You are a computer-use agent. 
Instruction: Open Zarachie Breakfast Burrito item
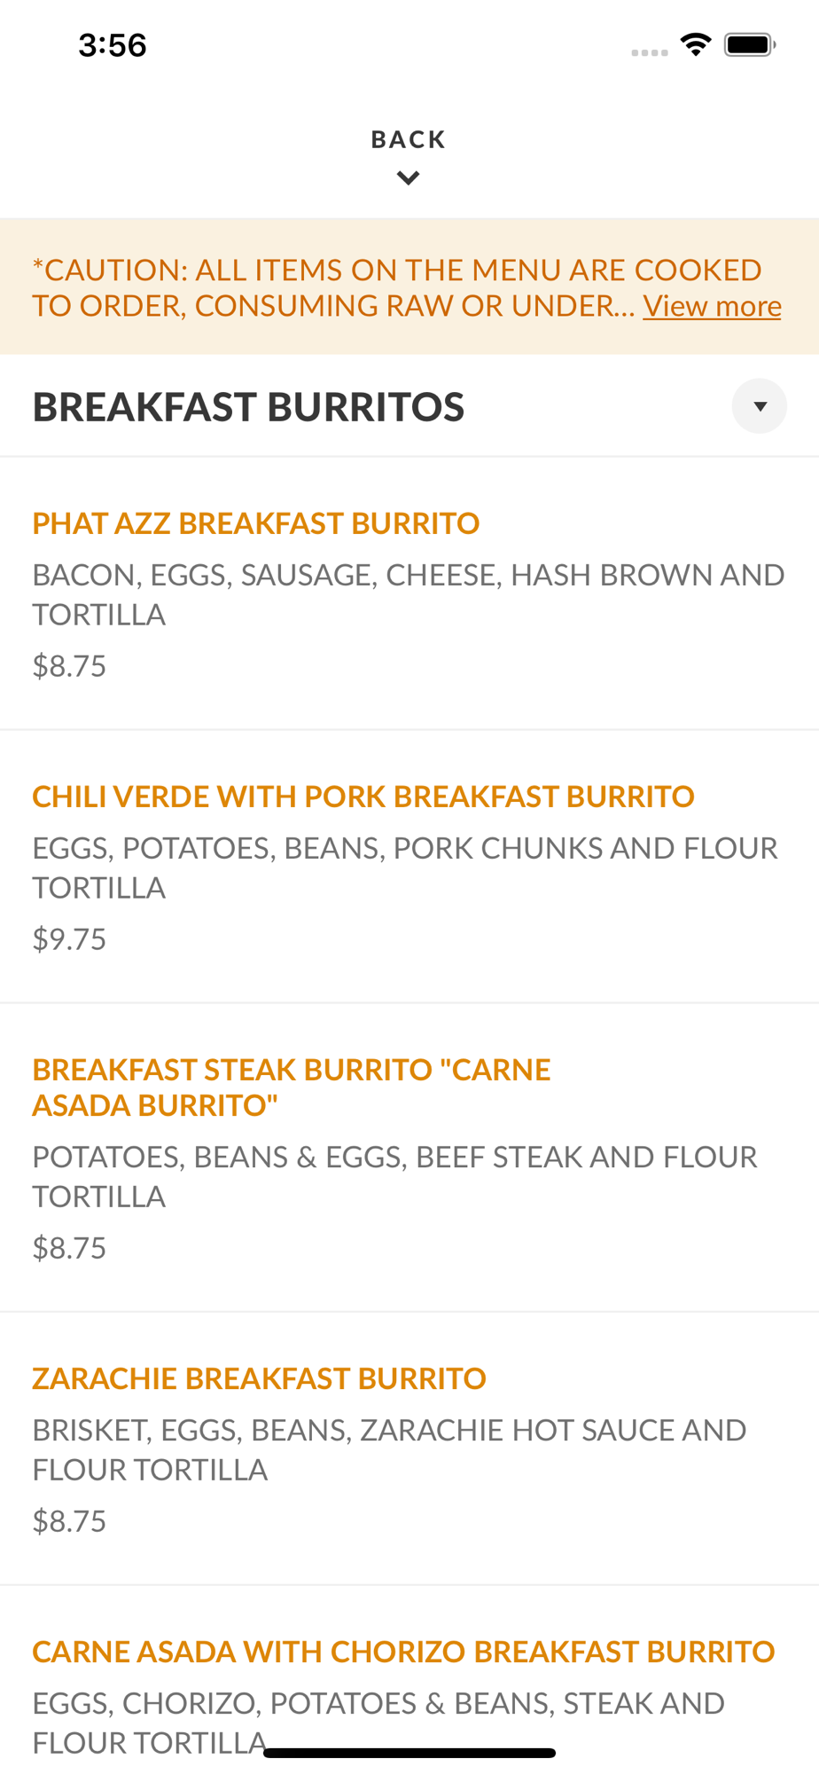point(259,1378)
